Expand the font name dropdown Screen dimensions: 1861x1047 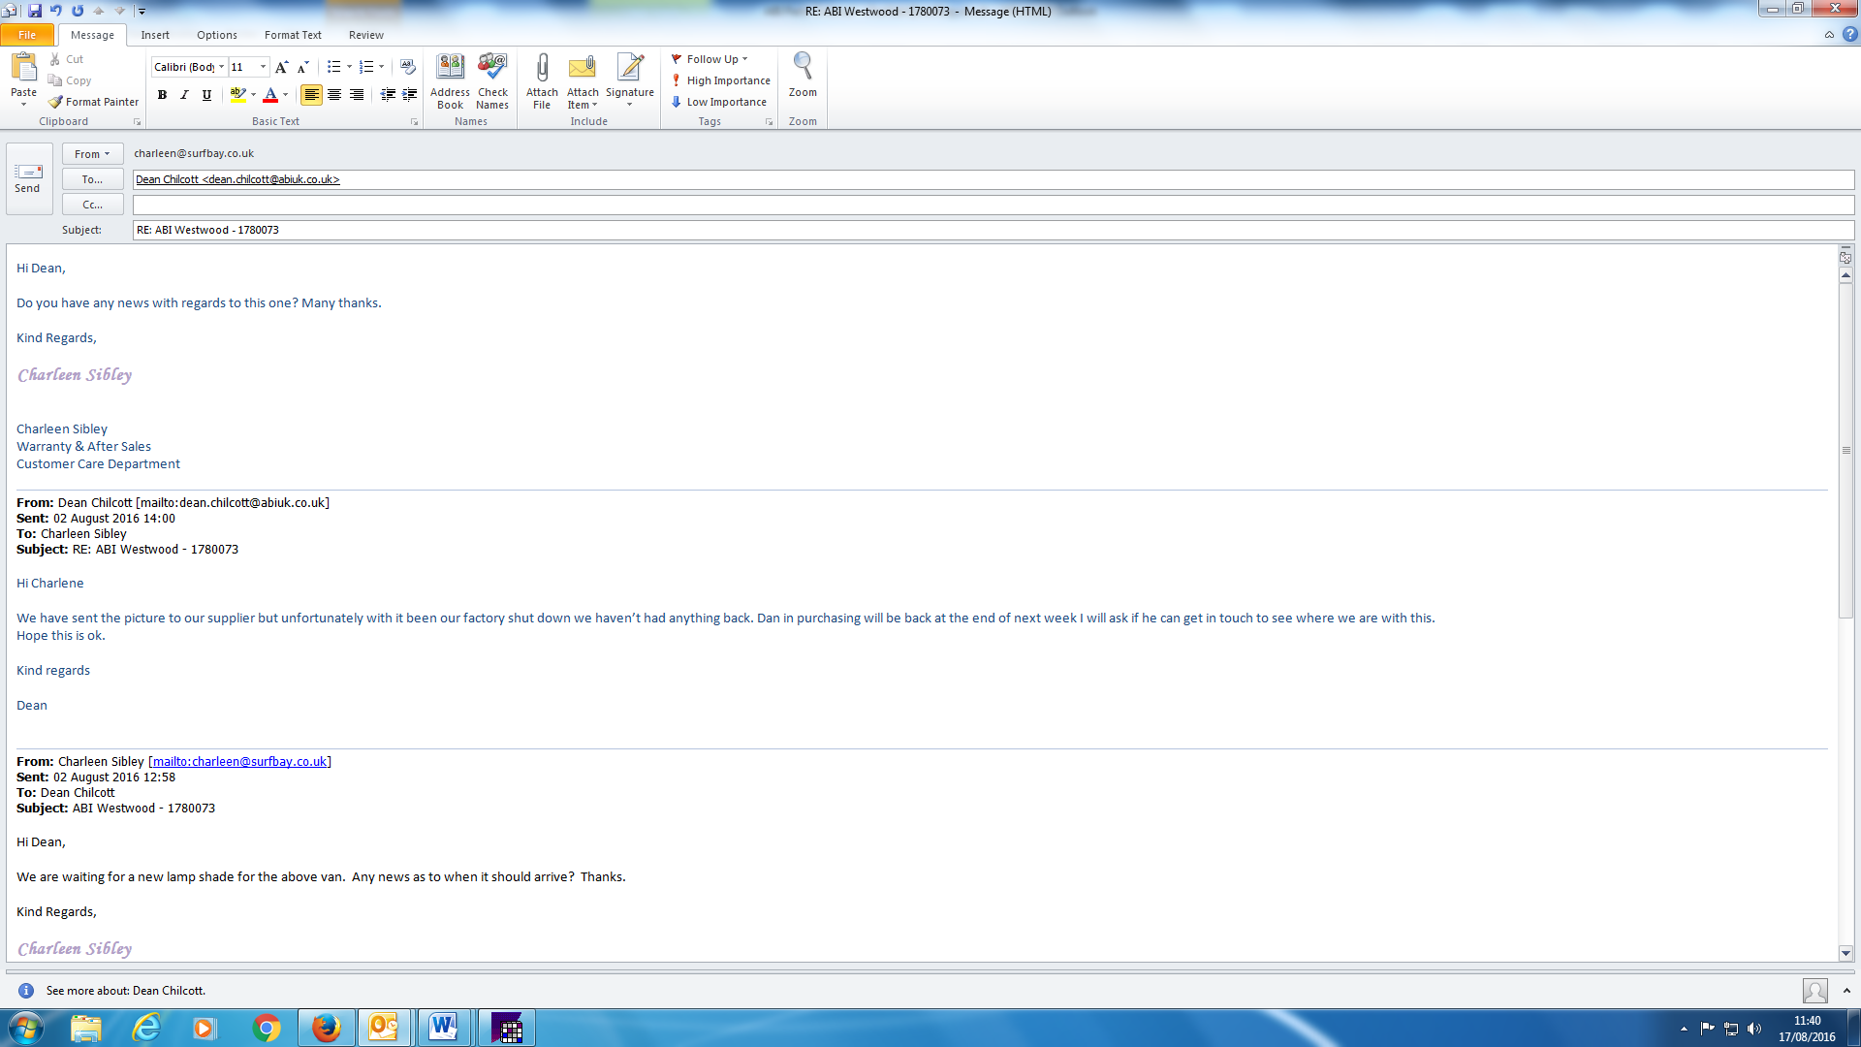[222, 67]
